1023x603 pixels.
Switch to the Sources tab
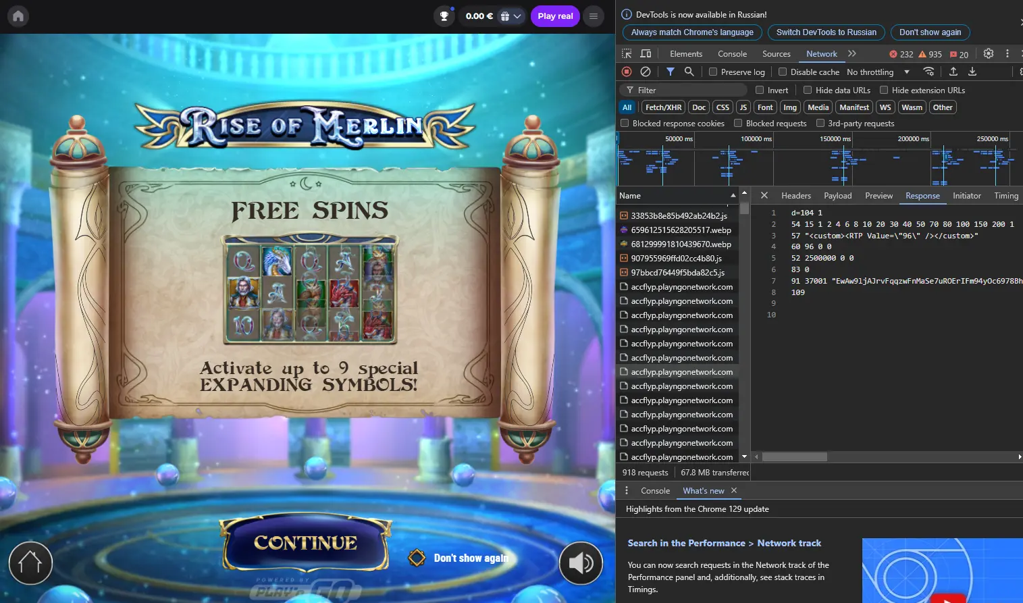[776, 54]
